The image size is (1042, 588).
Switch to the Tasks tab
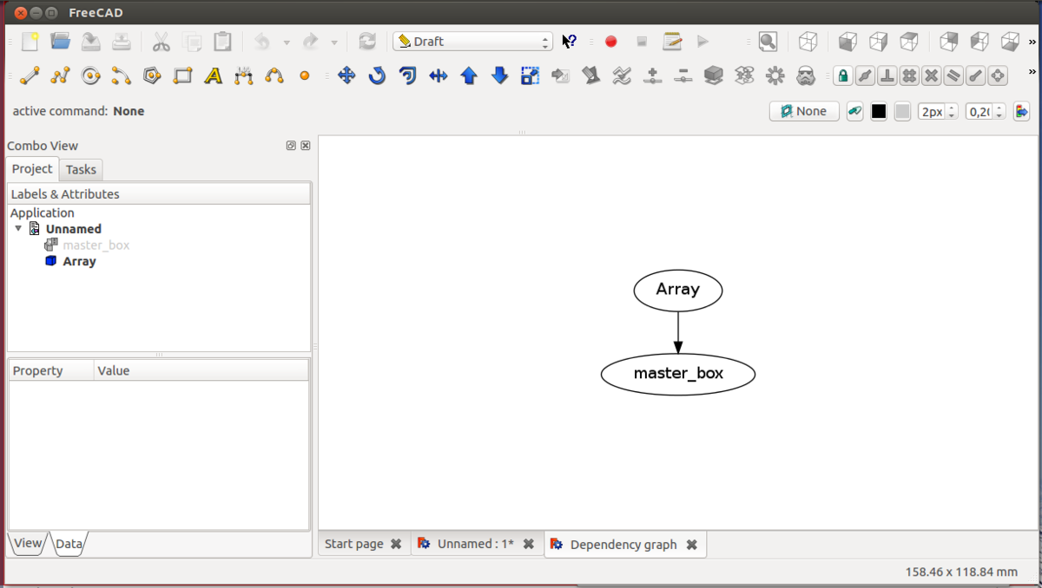pos(82,169)
